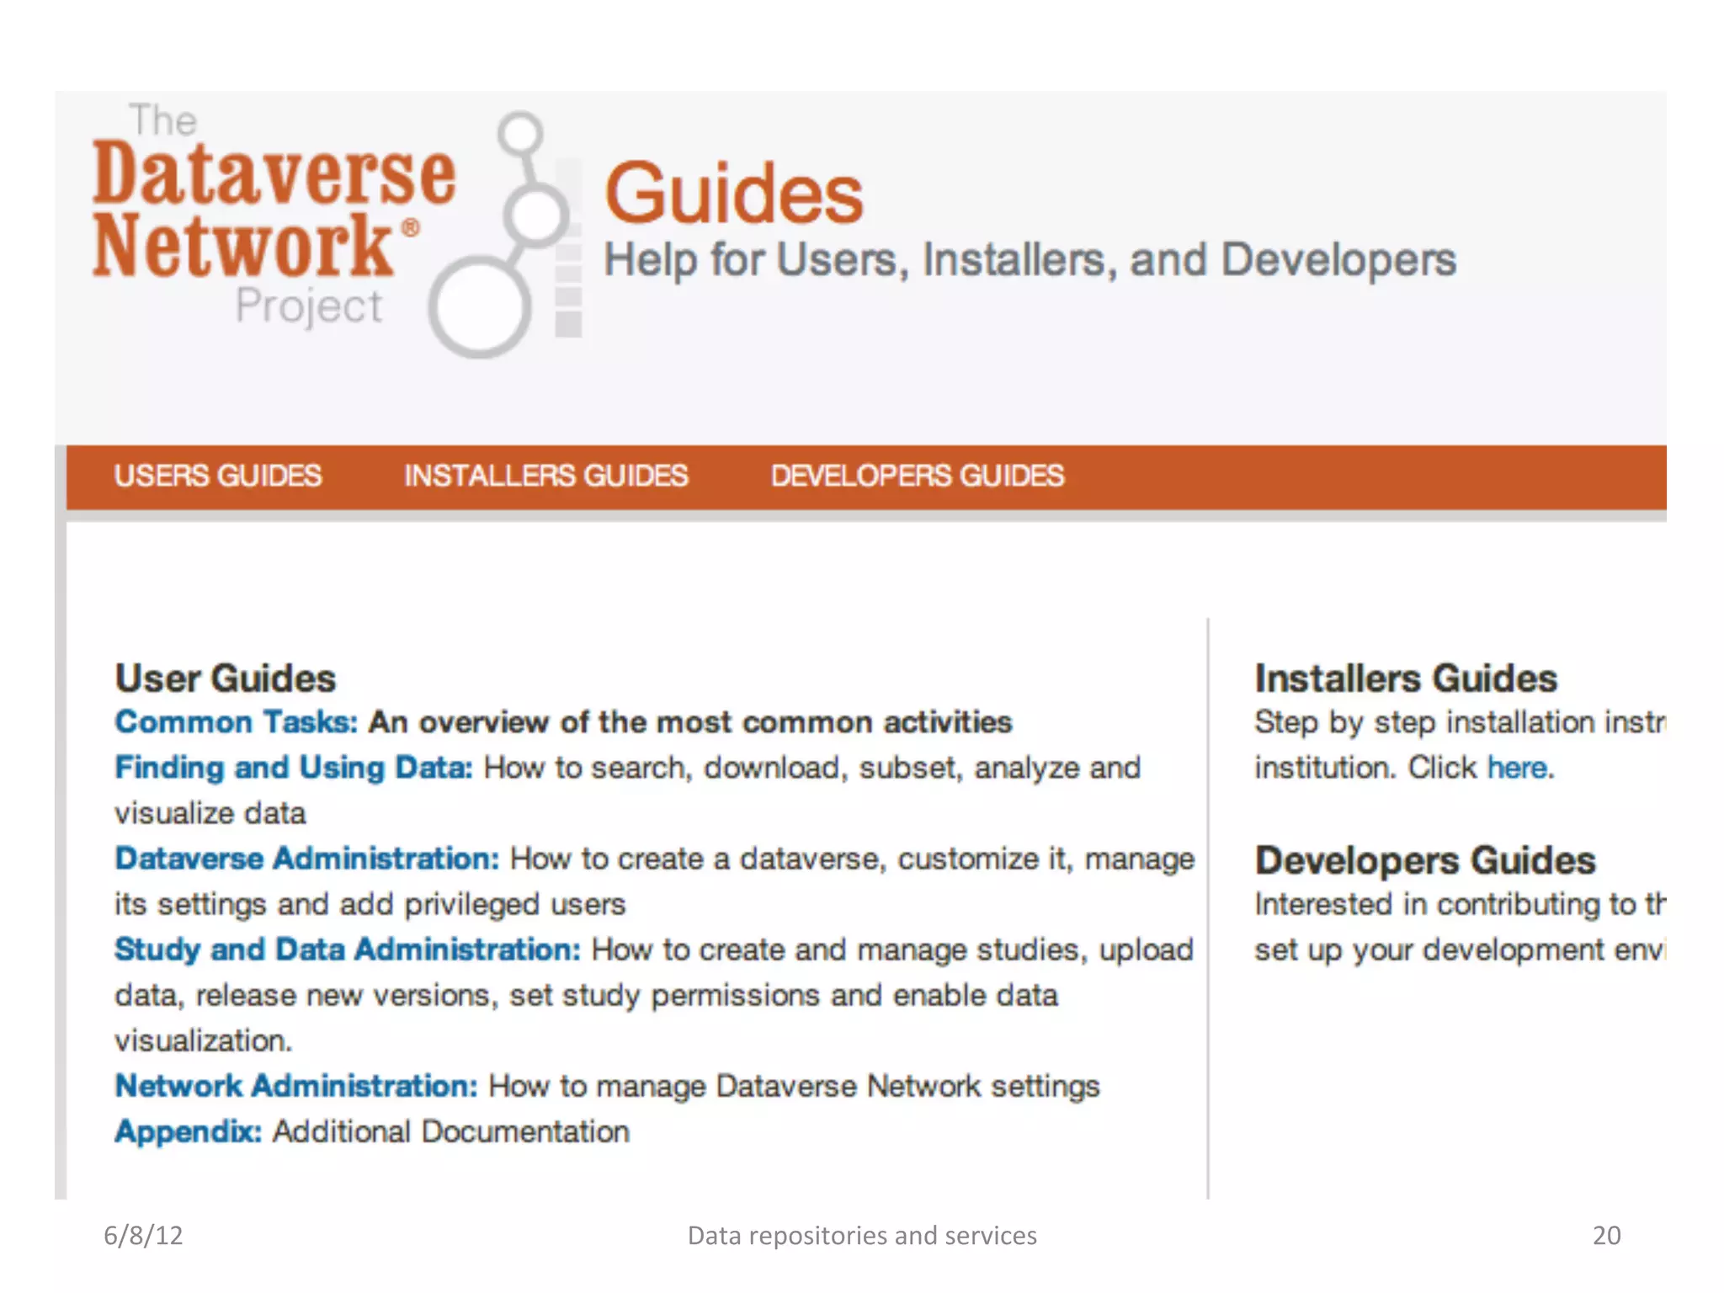Viewport: 1724px width, 1293px height.
Task: Click 'Additional Documentation' text
Action: click(451, 1131)
